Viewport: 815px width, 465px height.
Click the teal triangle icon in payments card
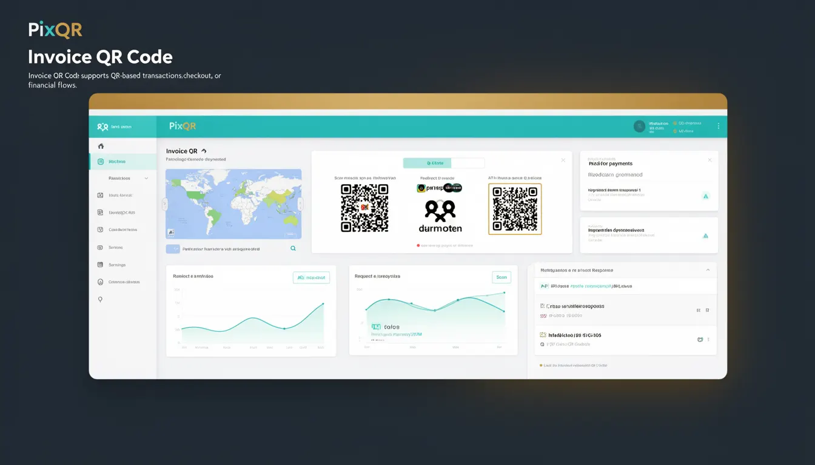pos(705,196)
